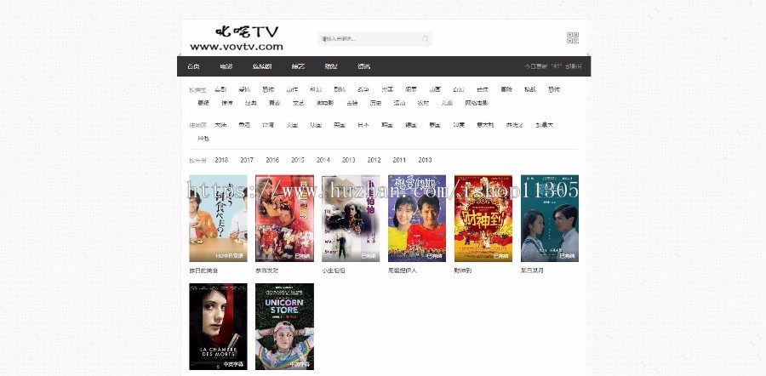Filter by region 大陆

click(220, 125)
